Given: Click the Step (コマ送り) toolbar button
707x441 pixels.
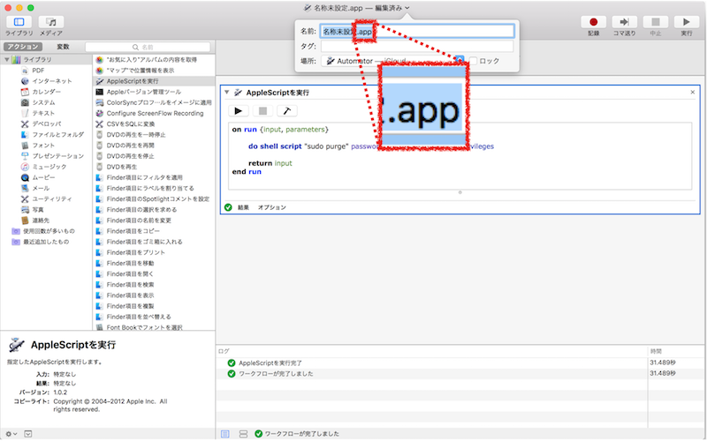Looking at the screenshot, I should [x=624, y=22].
